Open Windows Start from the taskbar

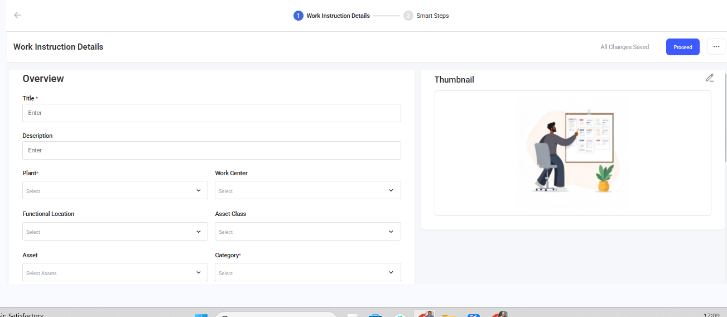(x=201, y=315)
